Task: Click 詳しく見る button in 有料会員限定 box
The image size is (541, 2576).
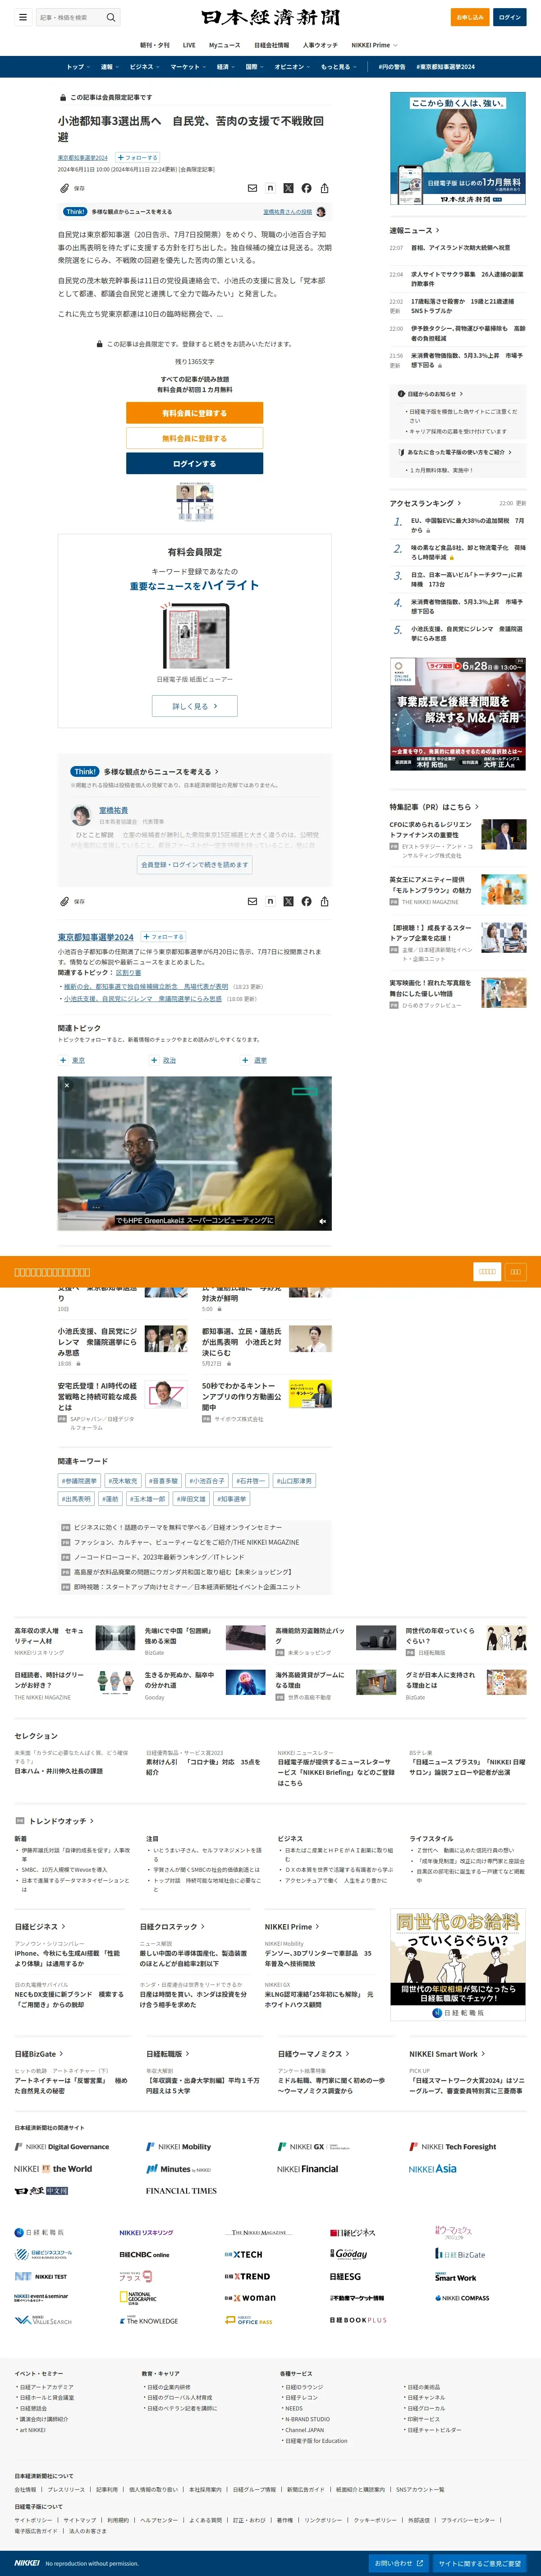Action: tap(195, 706)
